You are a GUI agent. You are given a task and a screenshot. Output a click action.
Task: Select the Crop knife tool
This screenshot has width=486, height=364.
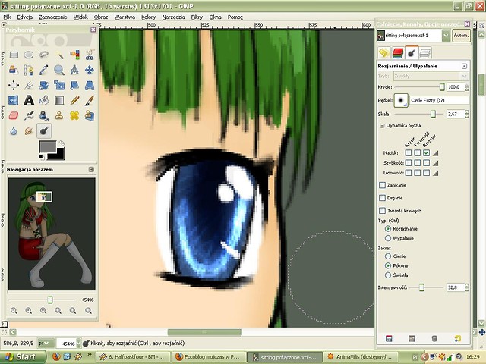click(29, 85)
